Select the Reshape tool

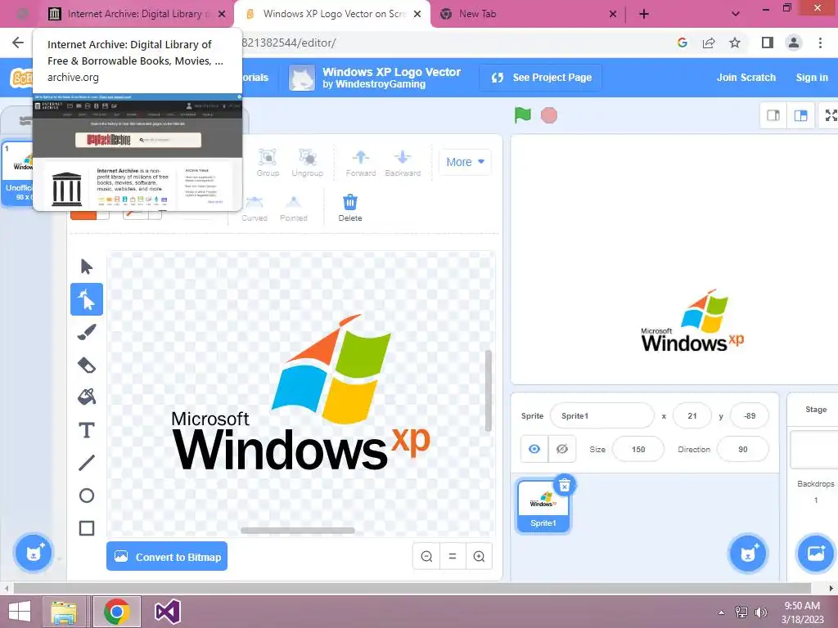tap(87, 299)
